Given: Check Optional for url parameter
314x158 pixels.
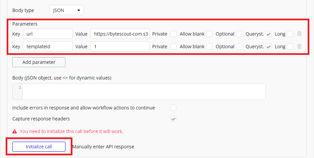Looking at the screenshot, I should tap(239, 34).
